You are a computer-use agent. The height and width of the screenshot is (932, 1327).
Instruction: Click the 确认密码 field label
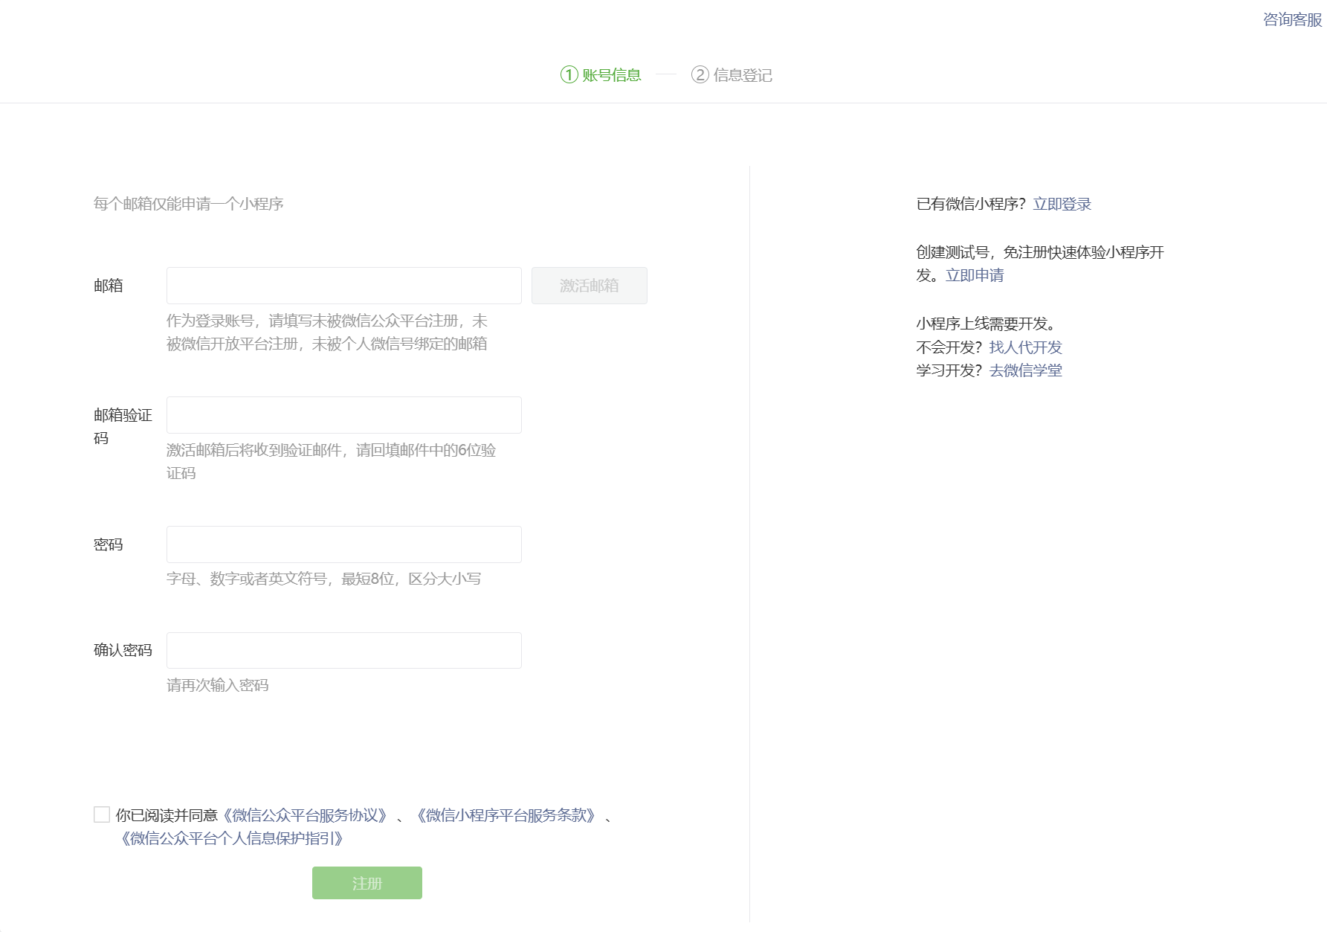click(x=123, y=650)
